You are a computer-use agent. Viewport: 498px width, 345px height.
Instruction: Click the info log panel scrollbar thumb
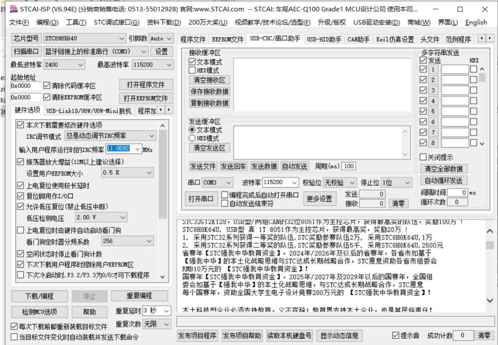(490, 245)
